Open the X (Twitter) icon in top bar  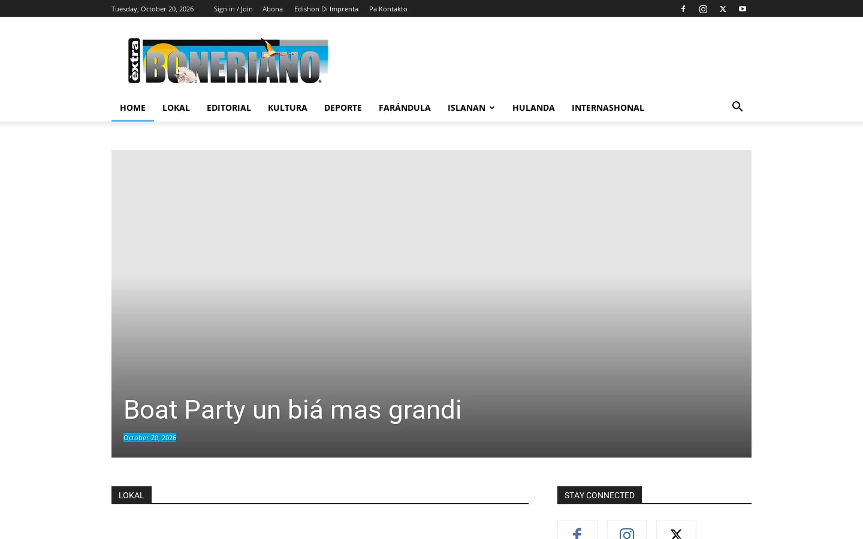click(x=723, y=8)
